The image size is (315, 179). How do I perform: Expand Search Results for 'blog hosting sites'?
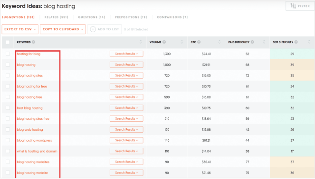click(x=126, y=75)
